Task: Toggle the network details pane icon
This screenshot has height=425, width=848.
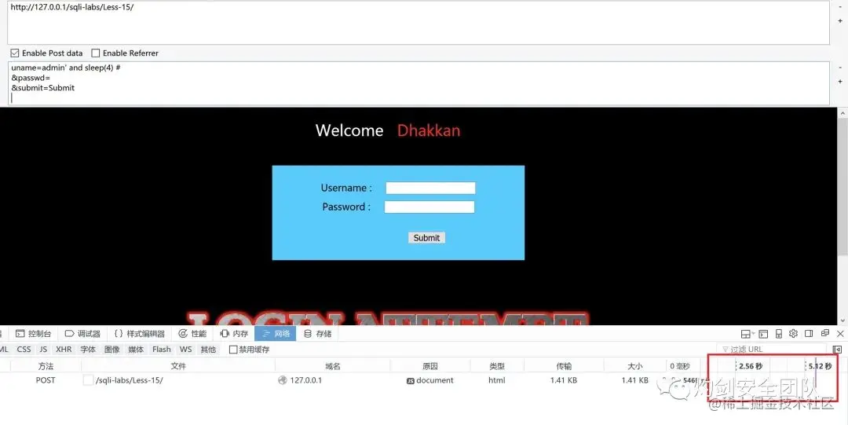Action: (x=837, y=350)
